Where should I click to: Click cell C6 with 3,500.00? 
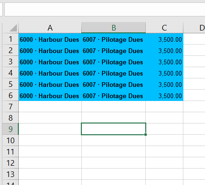click(x=164, y=95)
